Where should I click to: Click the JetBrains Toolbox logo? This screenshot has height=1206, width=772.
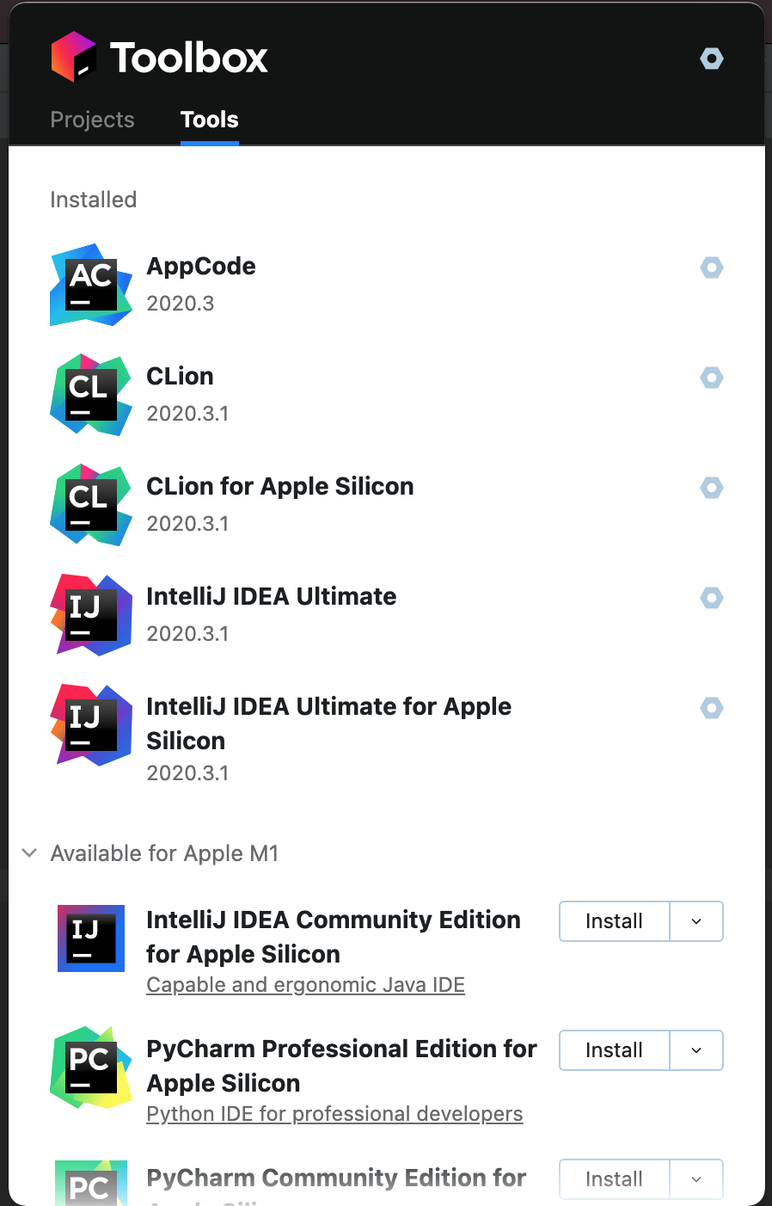click(x=74, y=58)
